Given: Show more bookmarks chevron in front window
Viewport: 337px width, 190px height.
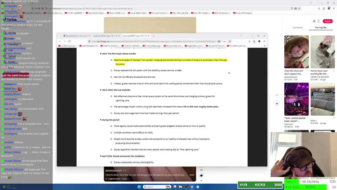Looking at the screenshot, I should [264, 46].
